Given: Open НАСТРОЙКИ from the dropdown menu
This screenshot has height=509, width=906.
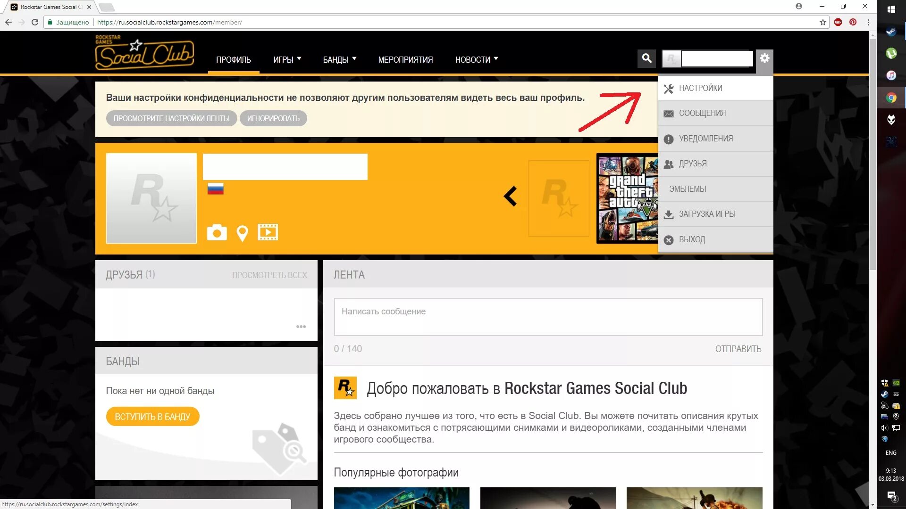Looking at the screenshot, I should (x=715, y=88).
